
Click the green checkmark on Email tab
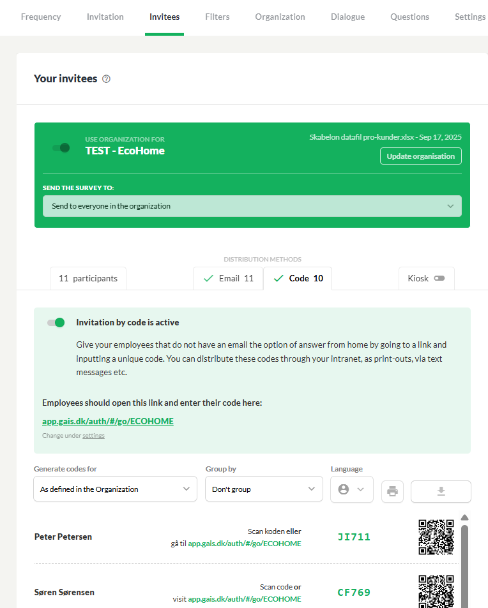208,278
